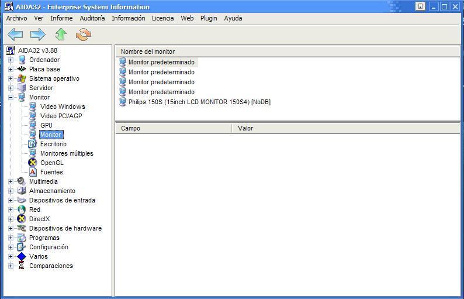Viewport: 464px width, 299px height.
Task: Click the Multimedia speaker icon
Action: click(x=22, y=181)
